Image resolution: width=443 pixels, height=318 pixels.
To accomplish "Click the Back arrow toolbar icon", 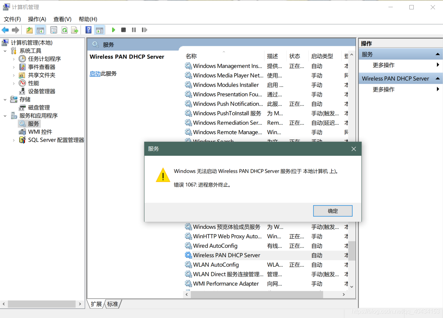I will click(5, 30).
